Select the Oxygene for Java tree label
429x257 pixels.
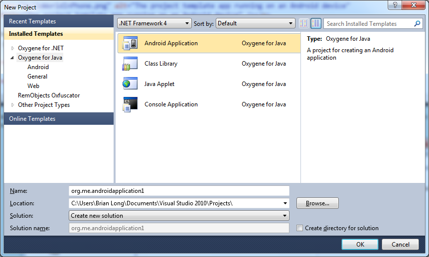coord(40,58)
